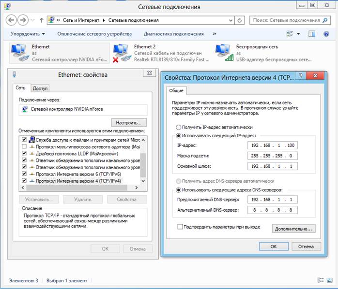The height and width of the screenshot is (289, 338).
Task: Click the Network connections window title icon
Action: point(8,6)
